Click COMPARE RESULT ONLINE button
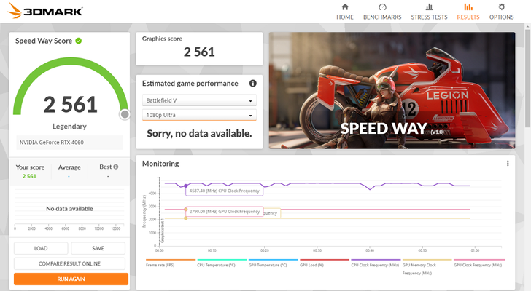This screenshot has width=531, height=291. tap(69, 263)
